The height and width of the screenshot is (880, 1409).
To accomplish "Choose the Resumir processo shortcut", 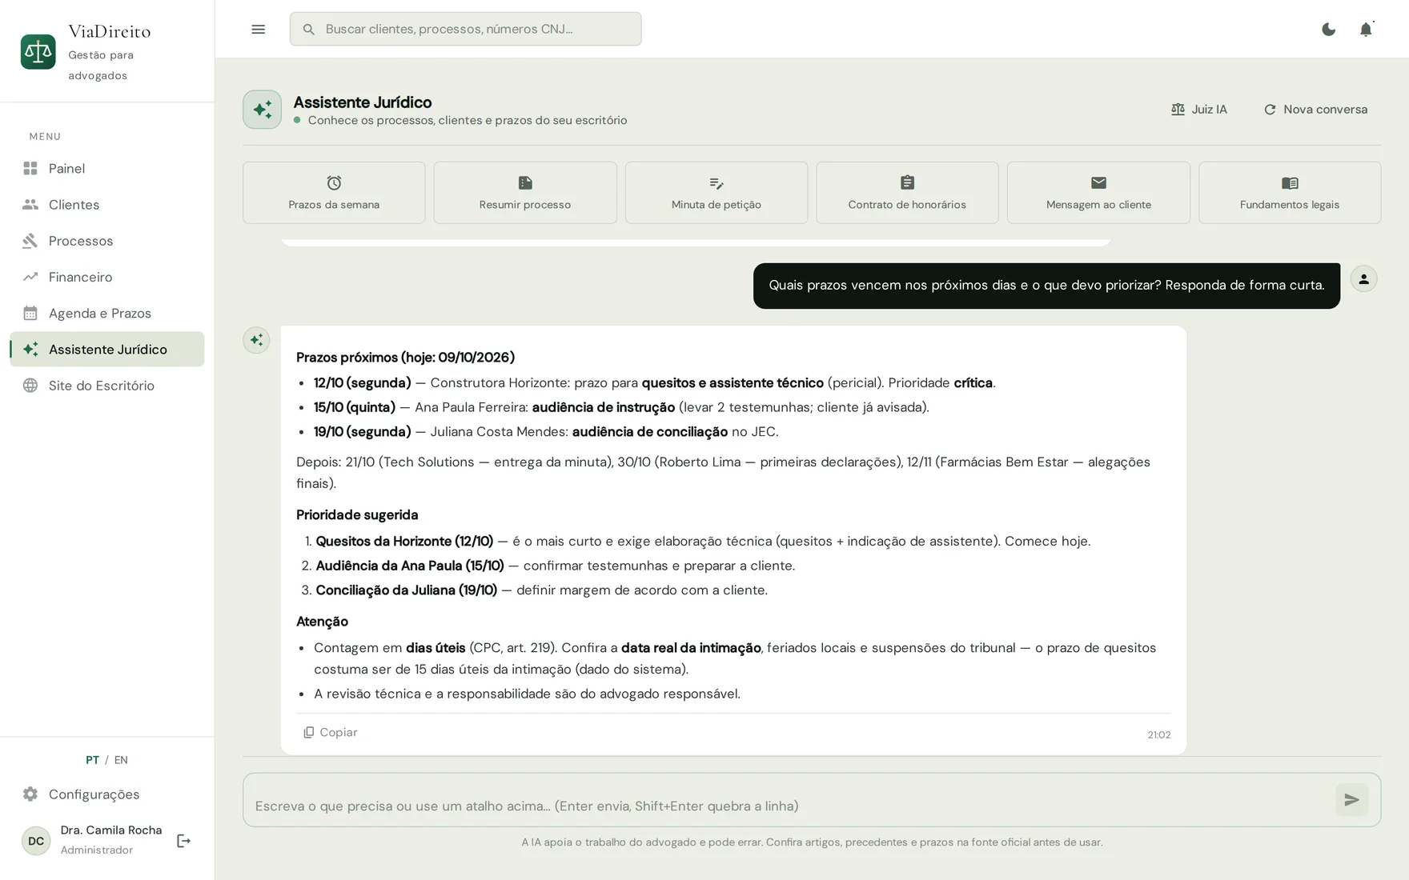I will coord(525,193).
